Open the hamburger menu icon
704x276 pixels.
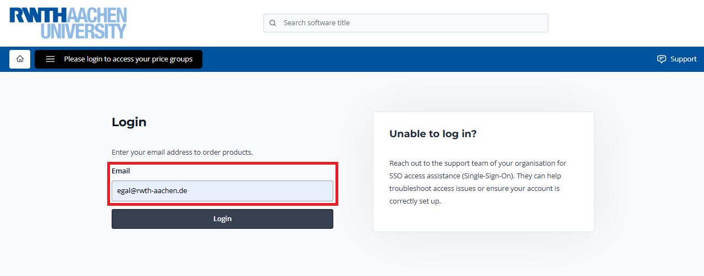[x=50, y=59]
